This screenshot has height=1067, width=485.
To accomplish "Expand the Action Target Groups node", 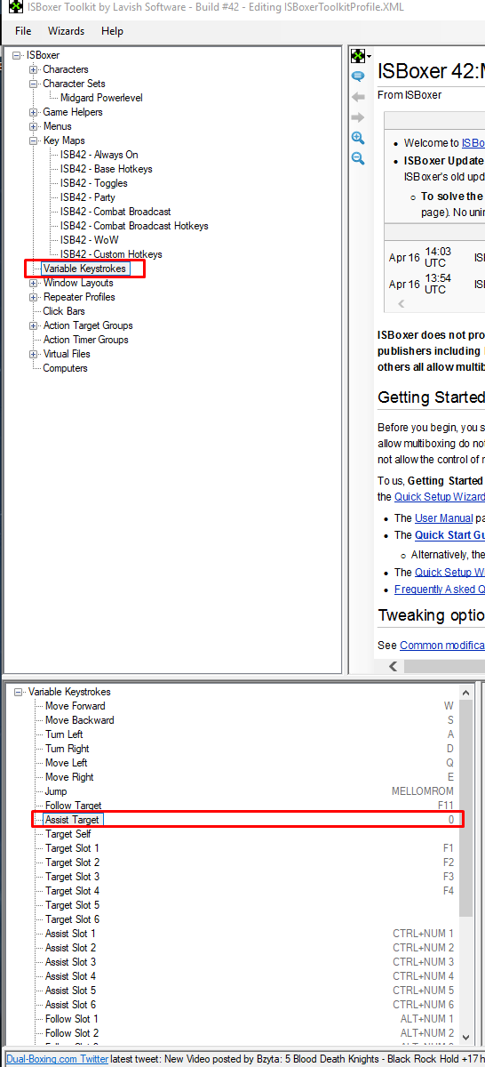I will coord(34,325).
